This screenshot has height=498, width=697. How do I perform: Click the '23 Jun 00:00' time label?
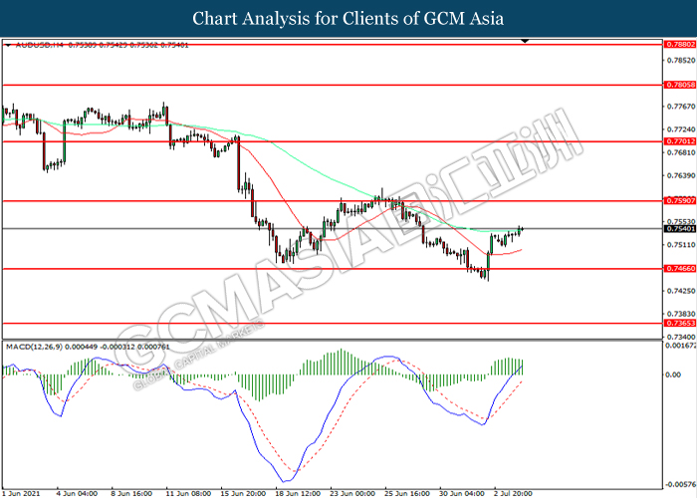pos(352,494)
